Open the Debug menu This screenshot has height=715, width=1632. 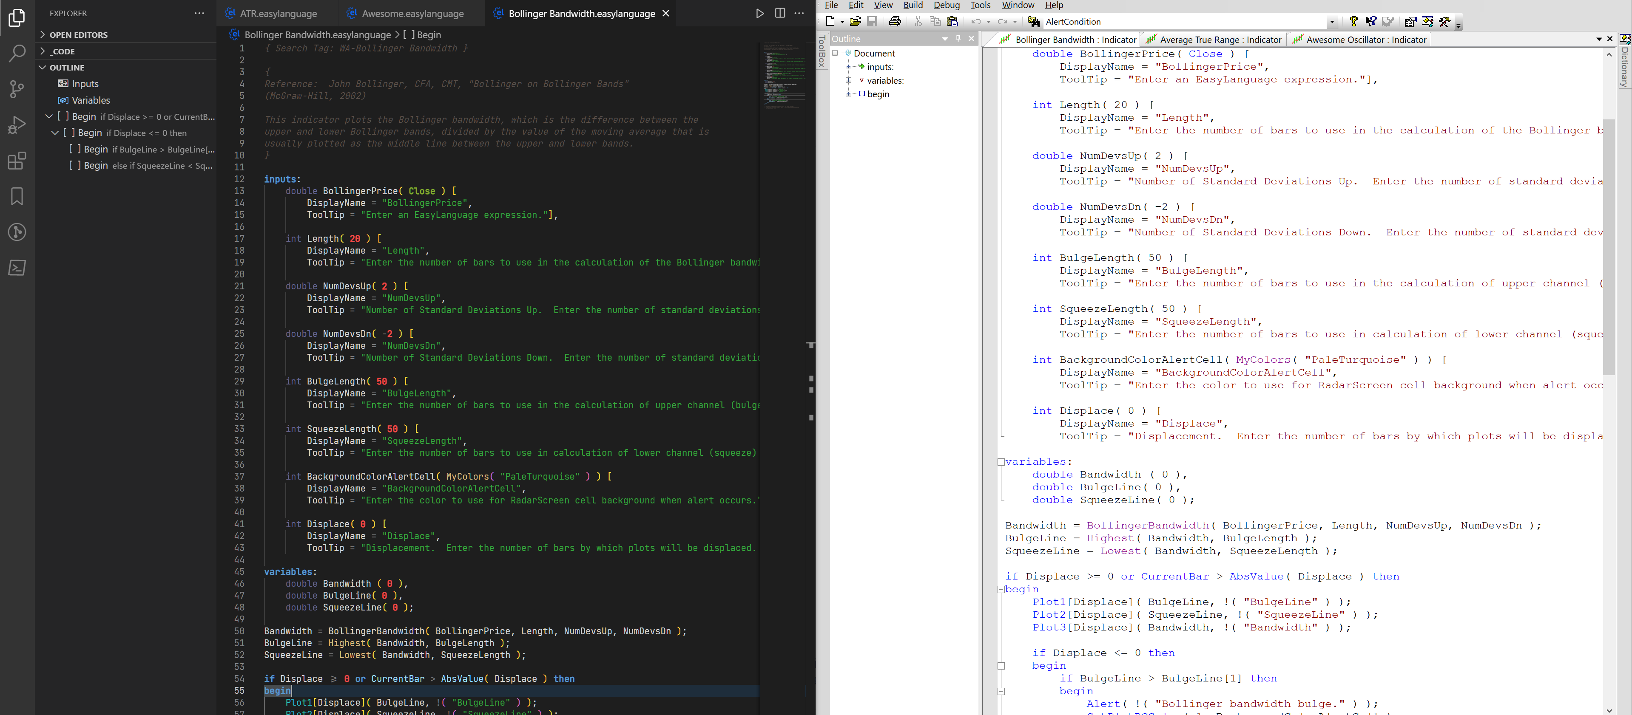tap(947, 5)
